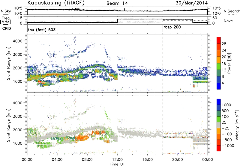The width and height of the screenshot is (240, 166).
Task: Click Slant Range [km] label of the velocity panel
Action: (x=8, y=125)
